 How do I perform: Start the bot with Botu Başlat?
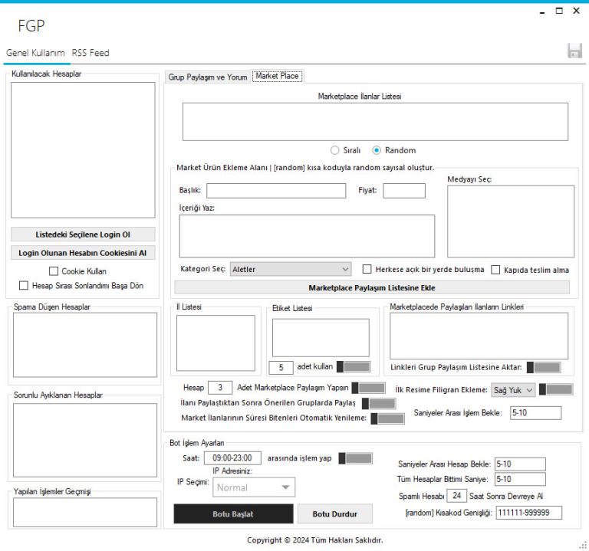tap(233, 513)
